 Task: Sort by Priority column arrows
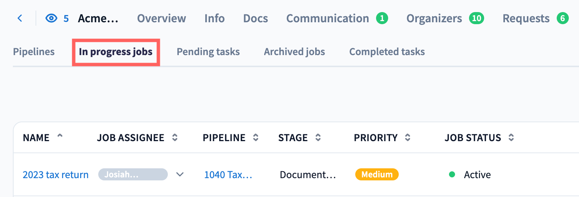407,138
